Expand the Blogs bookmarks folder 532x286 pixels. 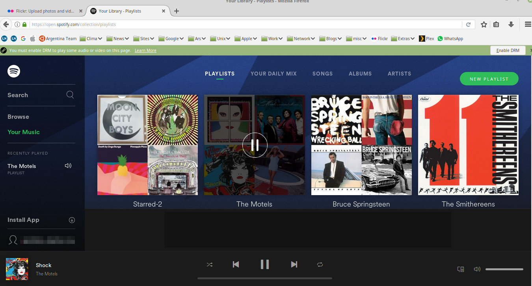point(331,39)
